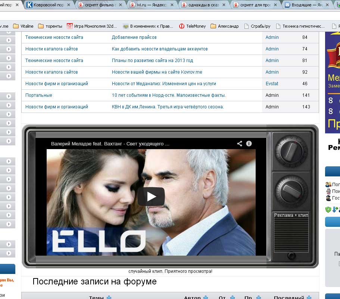Click Admin in КВН в ДК row
The width and height of the screenshot is (340, 299).
pyautogui.click(x=272, y=107)
